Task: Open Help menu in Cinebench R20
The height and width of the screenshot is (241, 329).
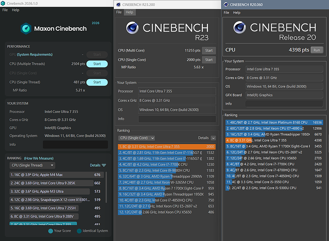Action: coord(237,13)
